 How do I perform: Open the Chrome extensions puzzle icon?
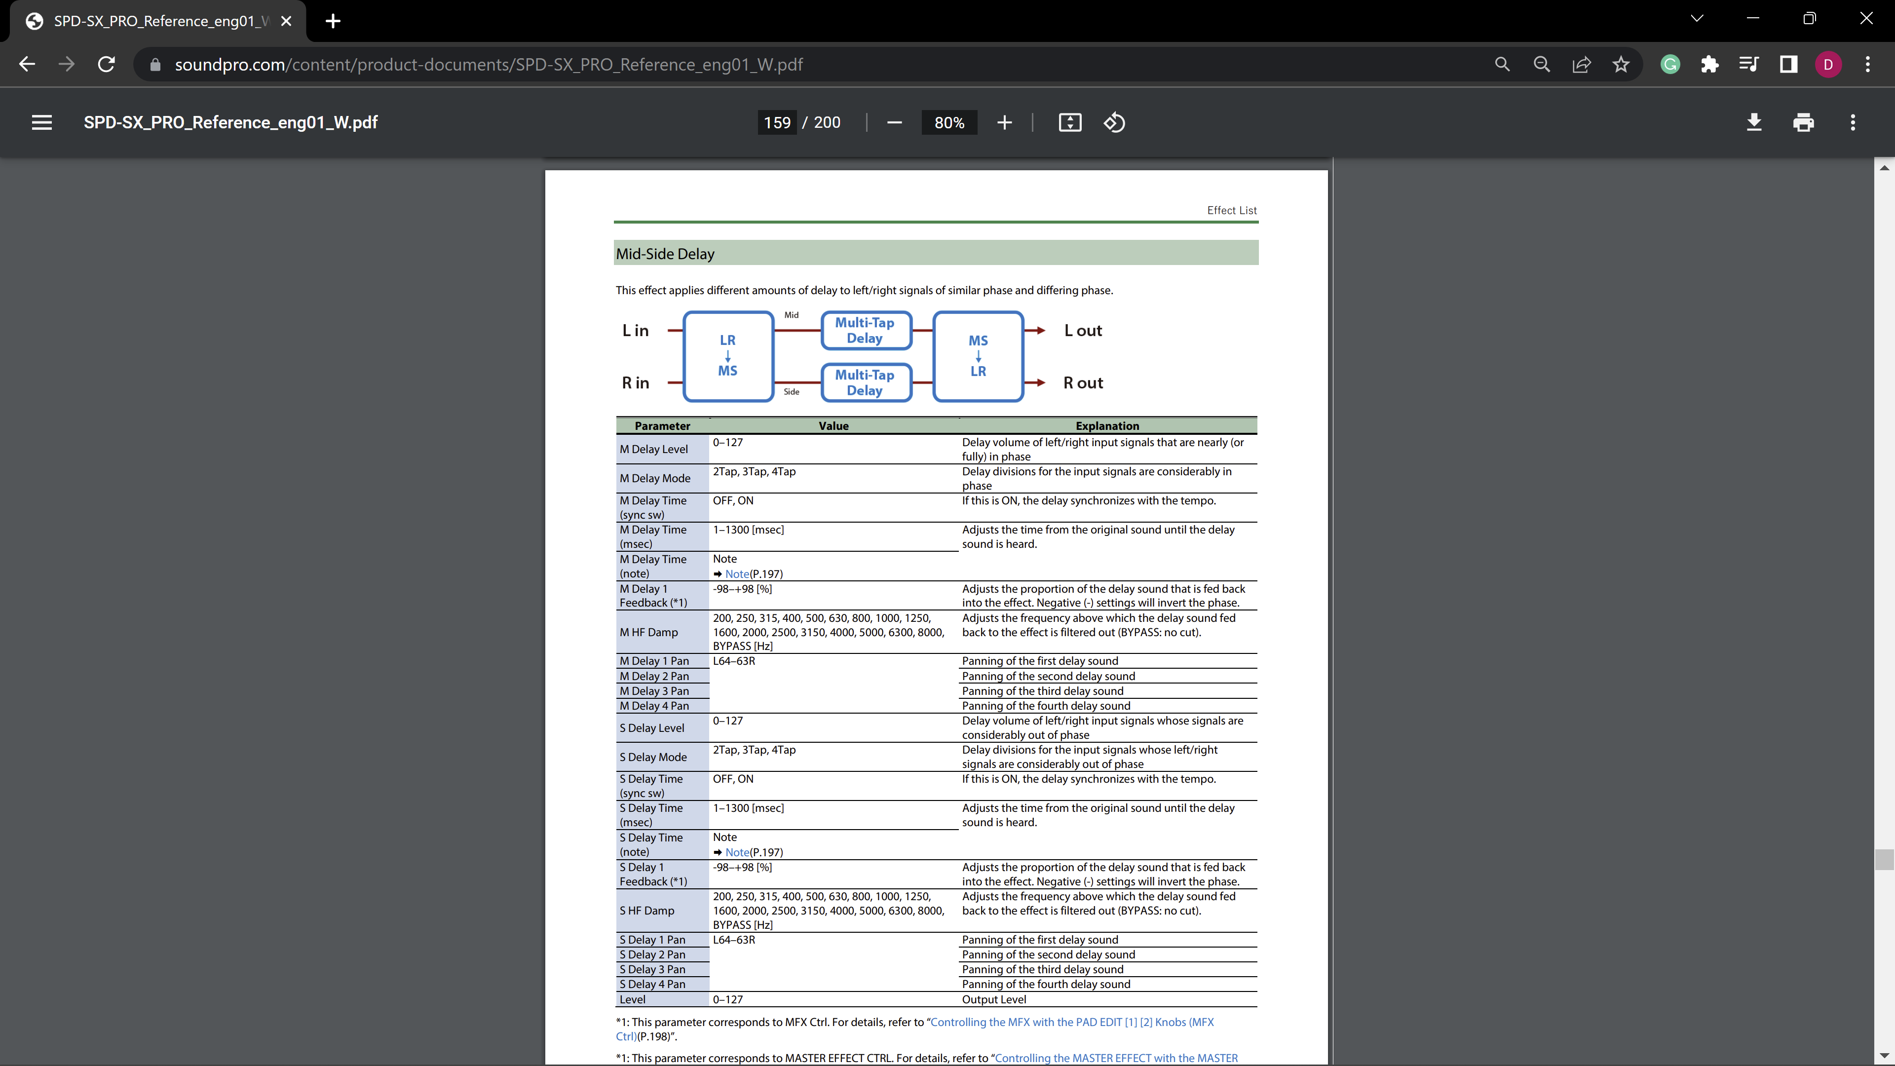coord(1709,65)
